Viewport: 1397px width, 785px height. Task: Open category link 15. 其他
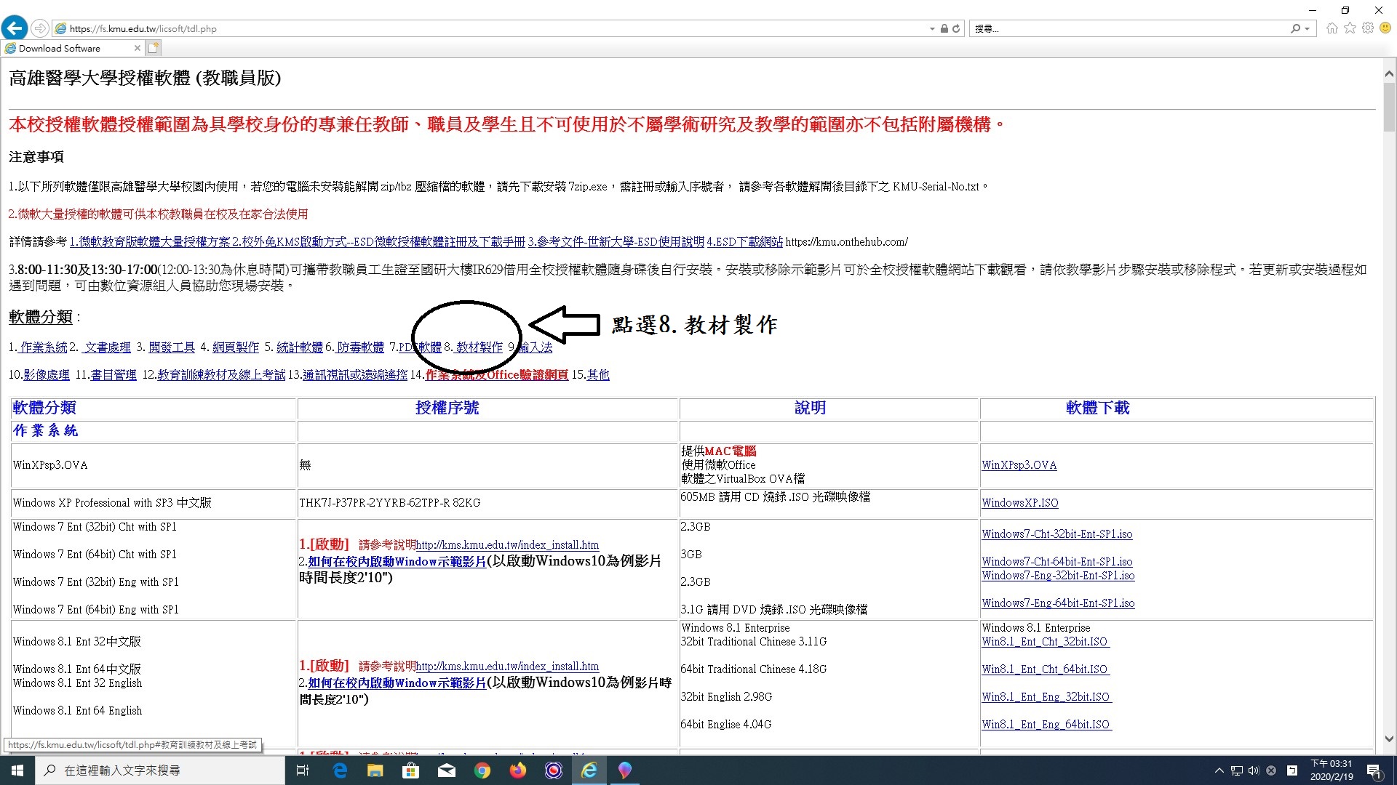click(x=598, y=375)
